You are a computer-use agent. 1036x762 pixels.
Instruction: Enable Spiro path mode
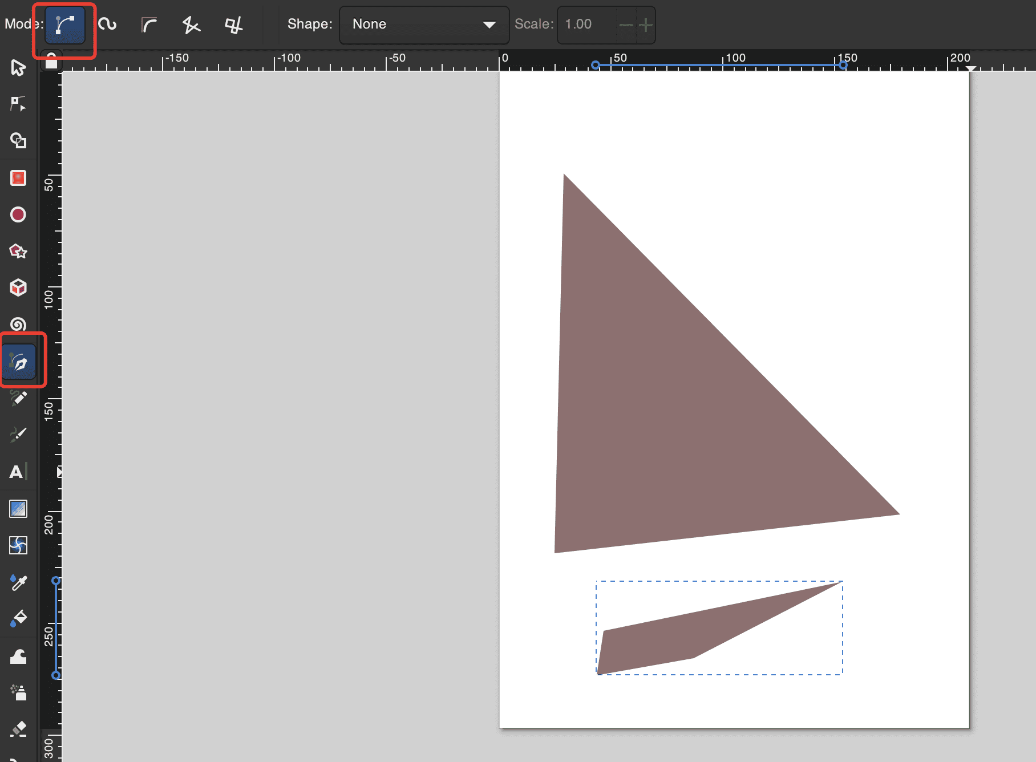(x=107, y=24)
